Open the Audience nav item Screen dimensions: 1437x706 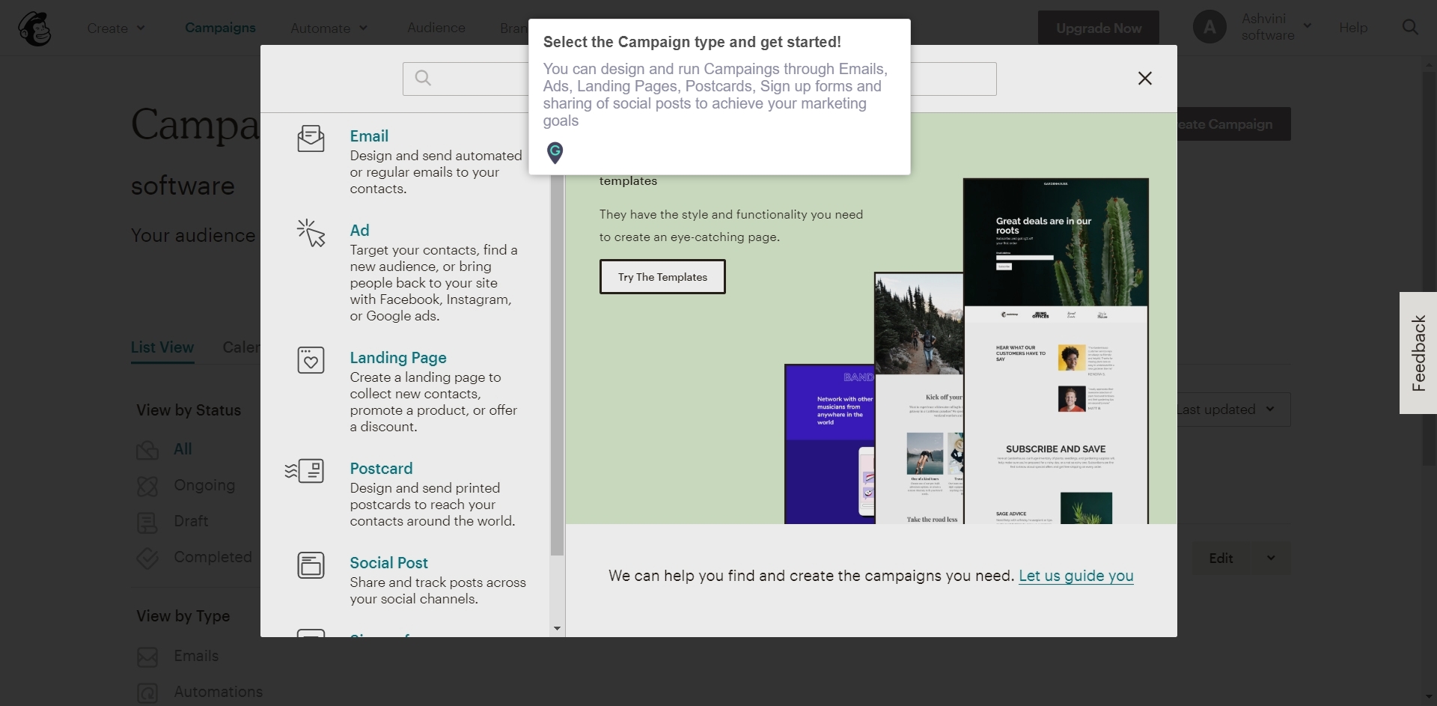click(x=436, y=28)
